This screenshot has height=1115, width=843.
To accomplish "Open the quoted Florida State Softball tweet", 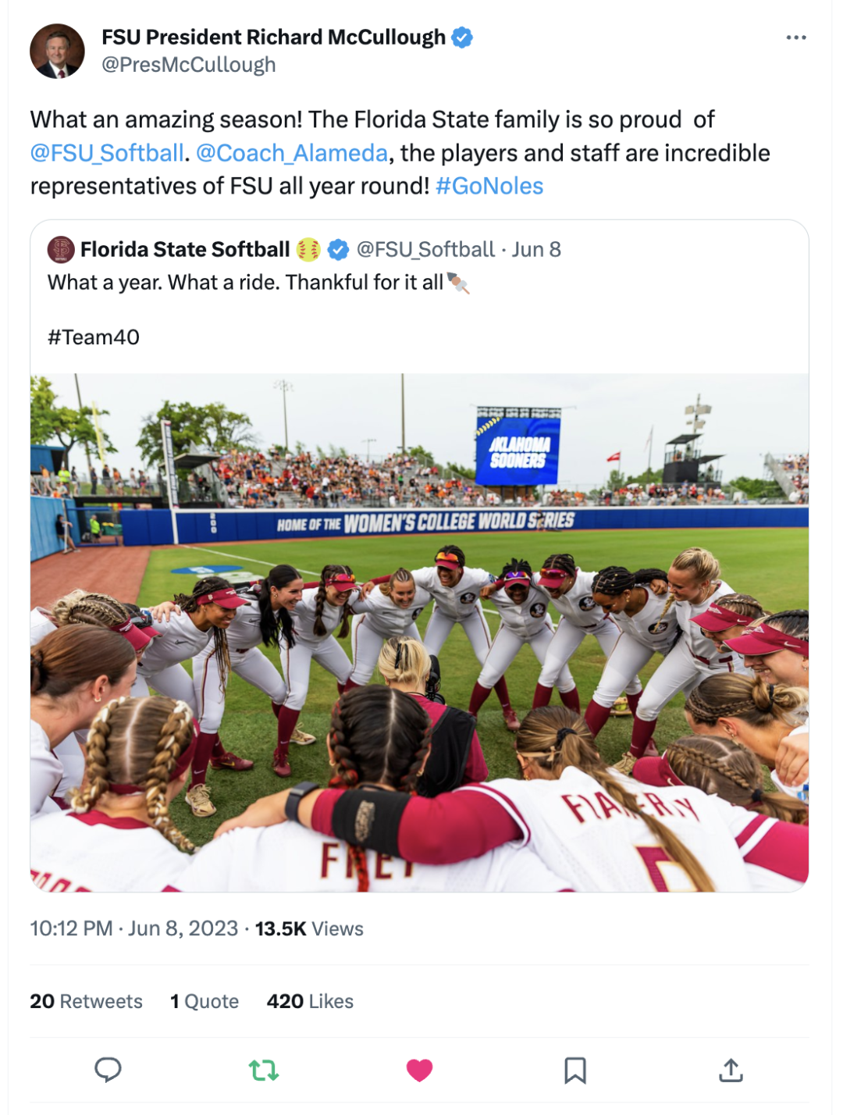I will (x=419, y=297).
